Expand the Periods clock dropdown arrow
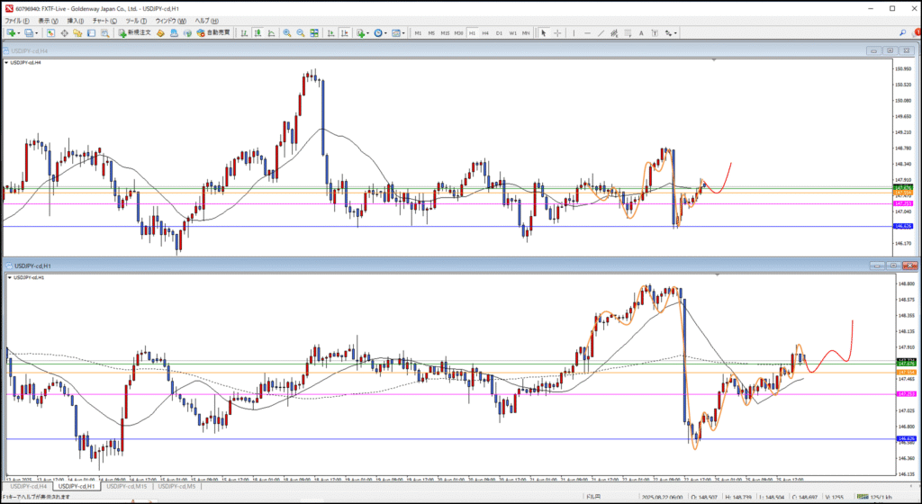922x504 pixels. coord(385,33)
